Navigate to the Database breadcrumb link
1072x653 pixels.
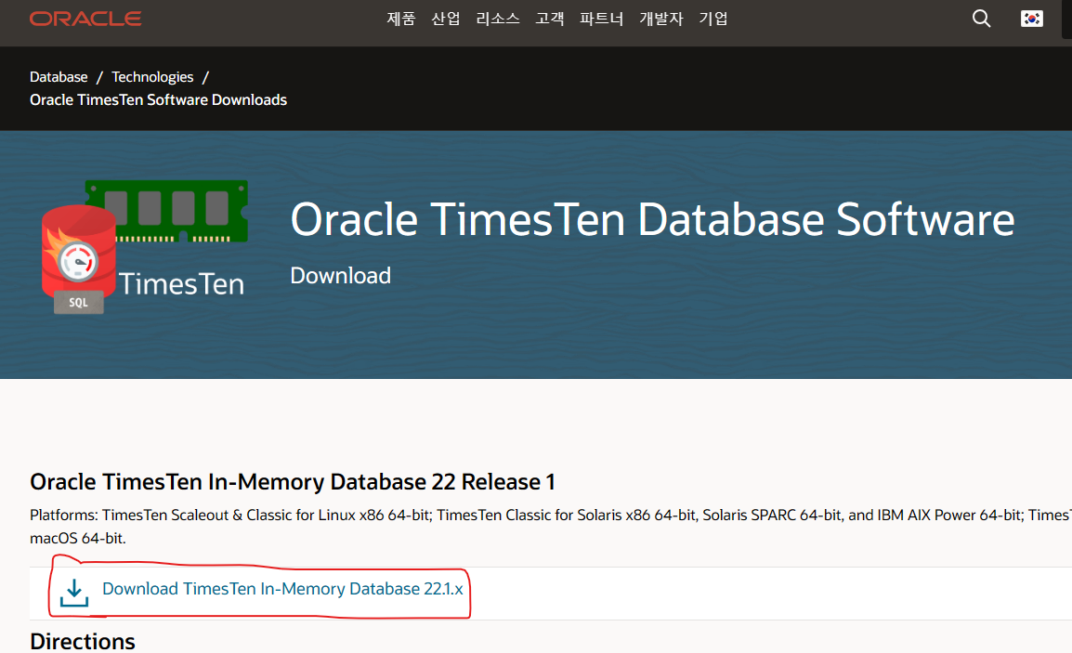pos(59,76)
